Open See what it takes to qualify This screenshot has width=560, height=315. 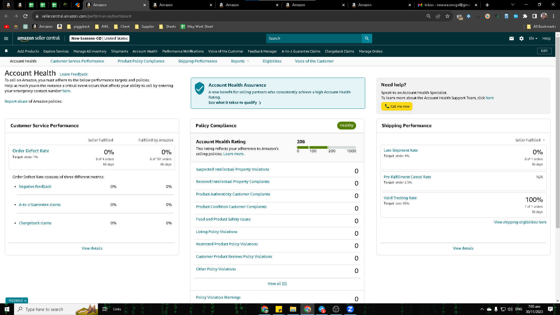point(235,103)
